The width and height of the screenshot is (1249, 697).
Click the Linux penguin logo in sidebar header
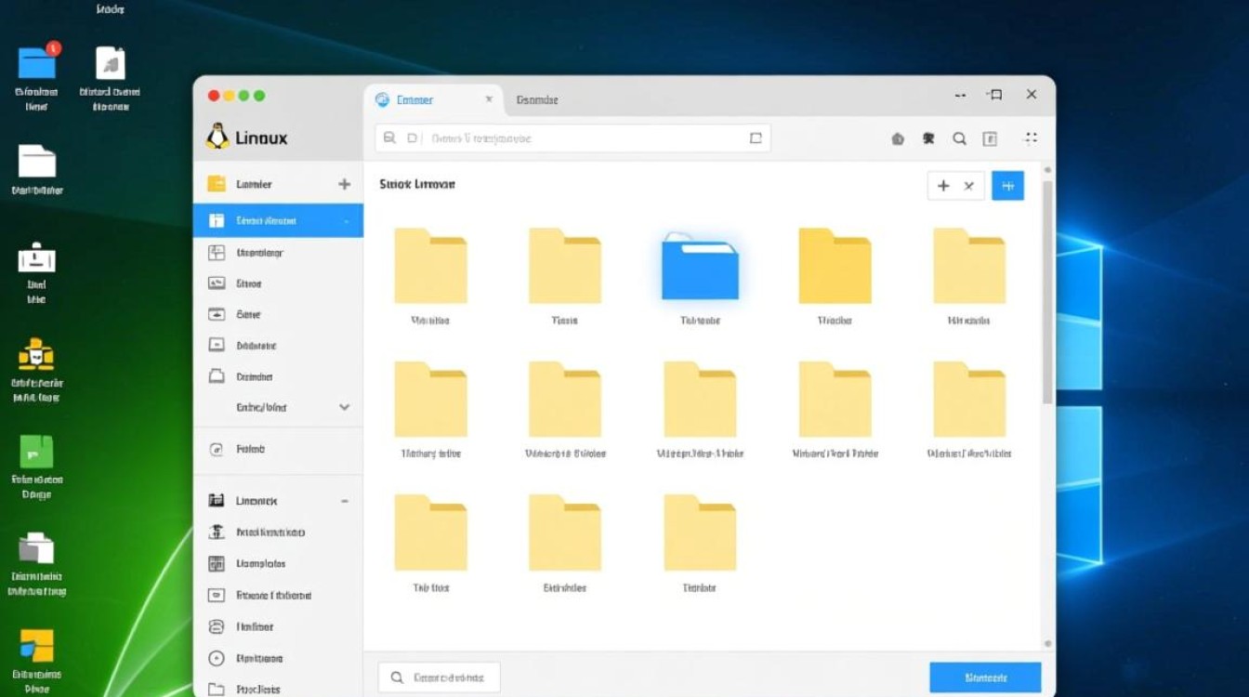[217, 137]
